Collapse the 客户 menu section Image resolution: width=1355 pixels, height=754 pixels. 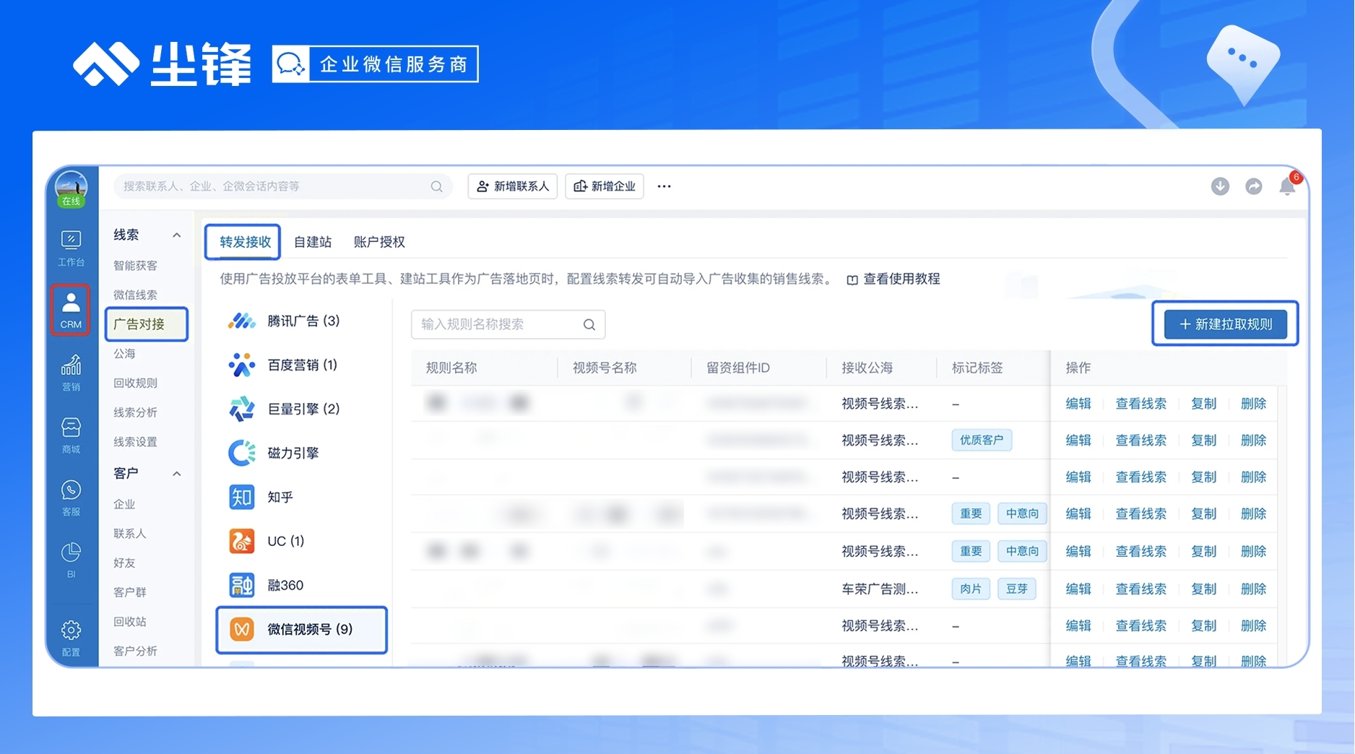177,474
